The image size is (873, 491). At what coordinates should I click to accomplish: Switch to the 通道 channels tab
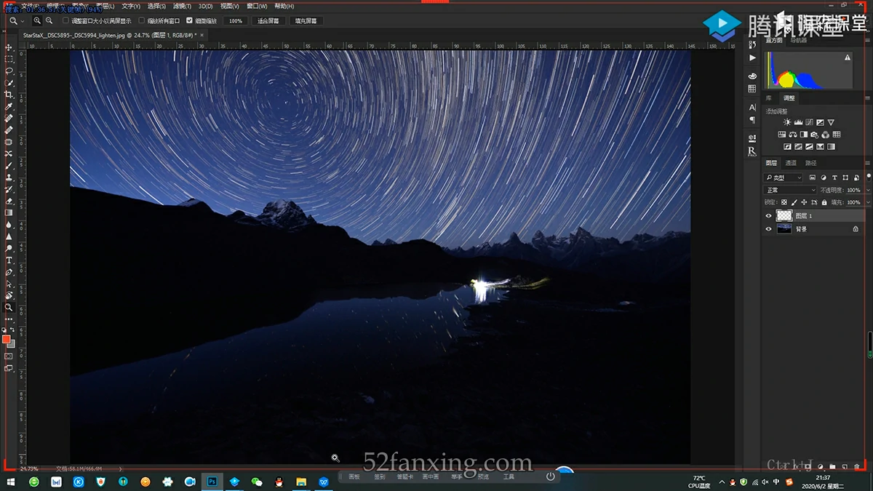791,163
